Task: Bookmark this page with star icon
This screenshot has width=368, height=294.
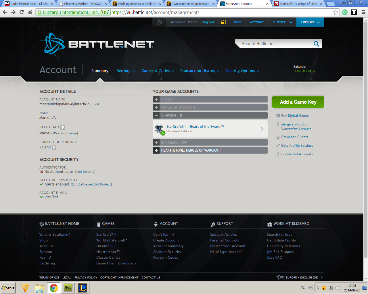Action: point(336,12)
